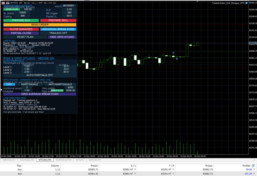Select ANTI-MARTINGALE grid mode
The image size is (257, 176).
(x=60, y=84)
